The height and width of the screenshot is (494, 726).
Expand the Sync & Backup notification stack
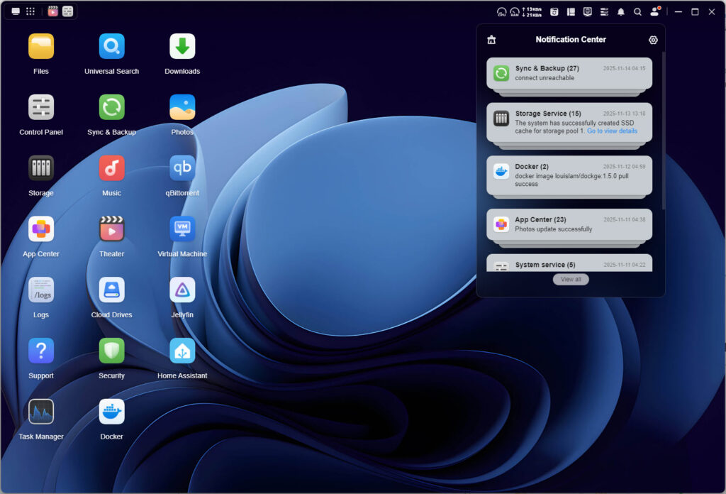tap(569, 73)
